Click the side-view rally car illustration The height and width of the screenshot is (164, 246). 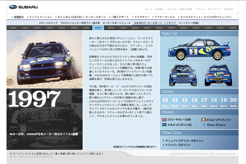click(199, 50)
